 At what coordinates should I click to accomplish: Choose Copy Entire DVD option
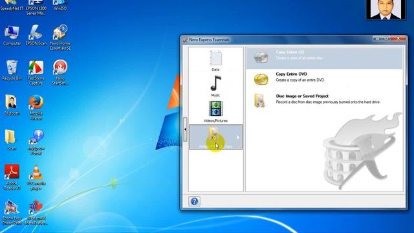[324, 79]
